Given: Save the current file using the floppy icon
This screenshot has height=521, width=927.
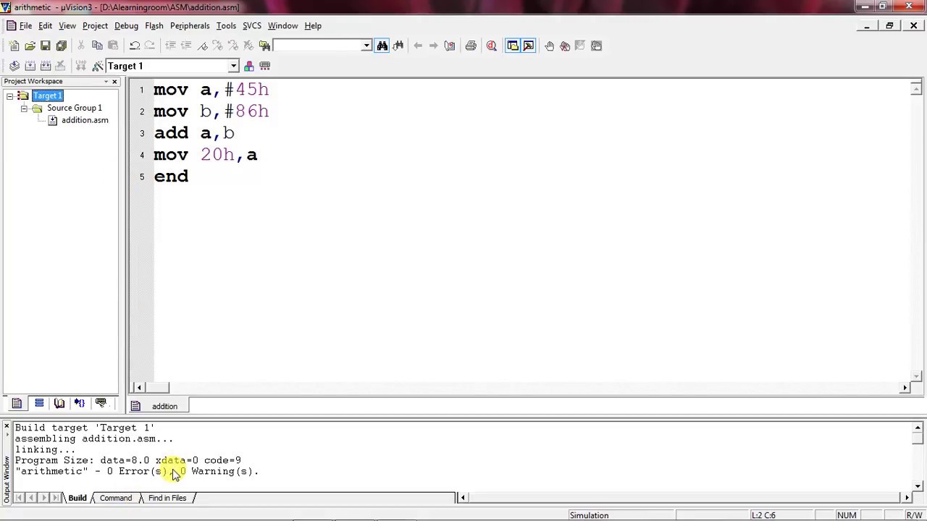Looking at the screenshot, I should click(45, 46).
